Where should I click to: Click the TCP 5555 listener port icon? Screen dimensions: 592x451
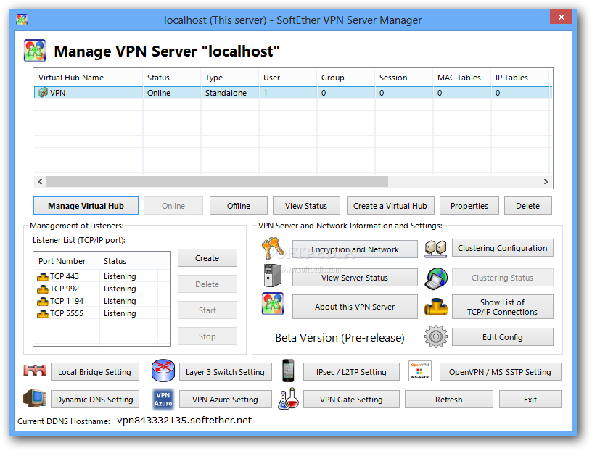point(43,314)
